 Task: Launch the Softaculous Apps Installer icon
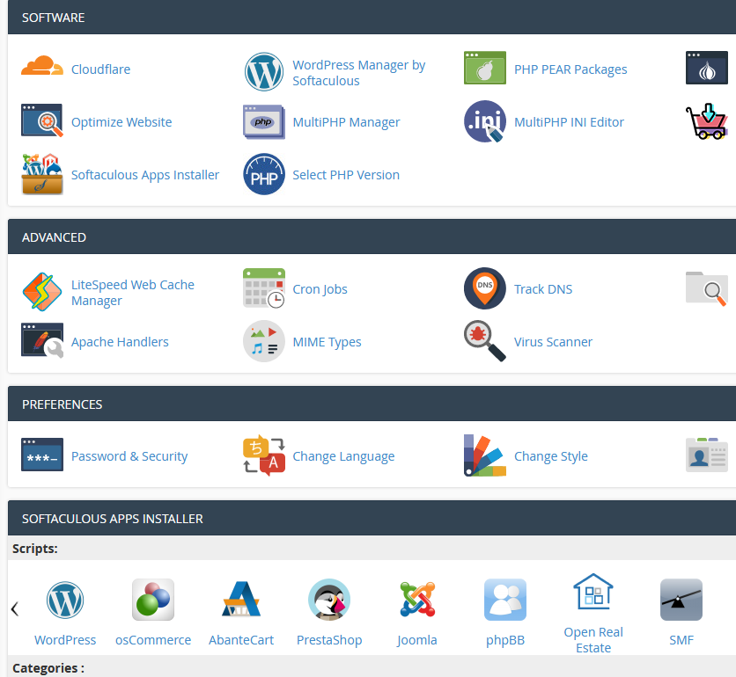click(42, 174)
